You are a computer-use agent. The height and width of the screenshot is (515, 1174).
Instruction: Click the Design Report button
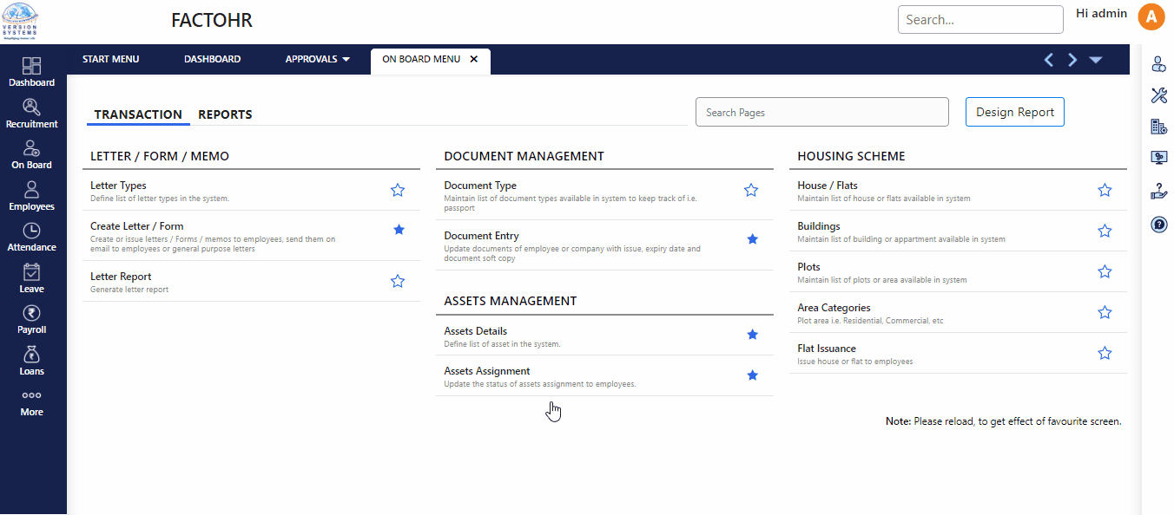(x=1014, y=112)
